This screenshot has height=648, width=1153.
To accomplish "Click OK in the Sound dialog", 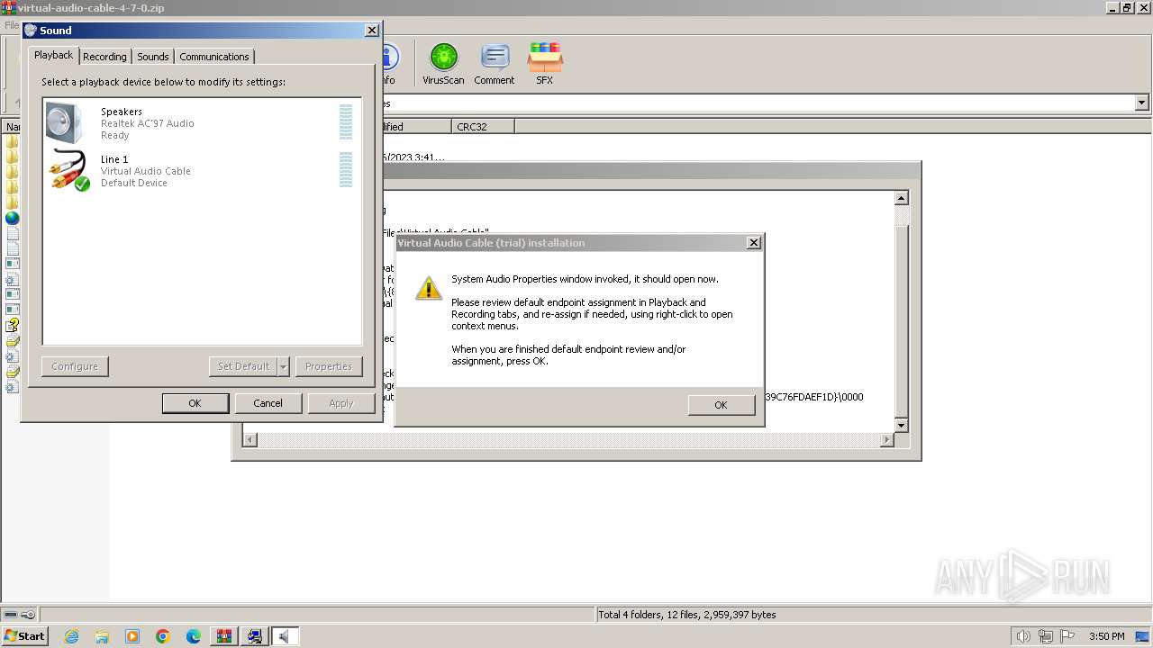I will pos(195,403).
